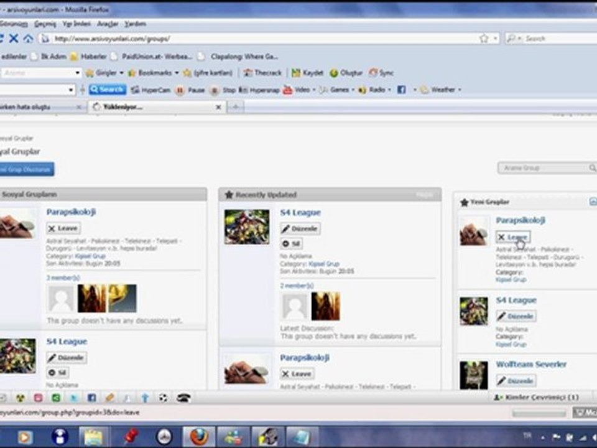Open the Yer İmleri menu
The height and width of the screenshot is (448, 597).
pyautogui.click(x=76, y=24)
